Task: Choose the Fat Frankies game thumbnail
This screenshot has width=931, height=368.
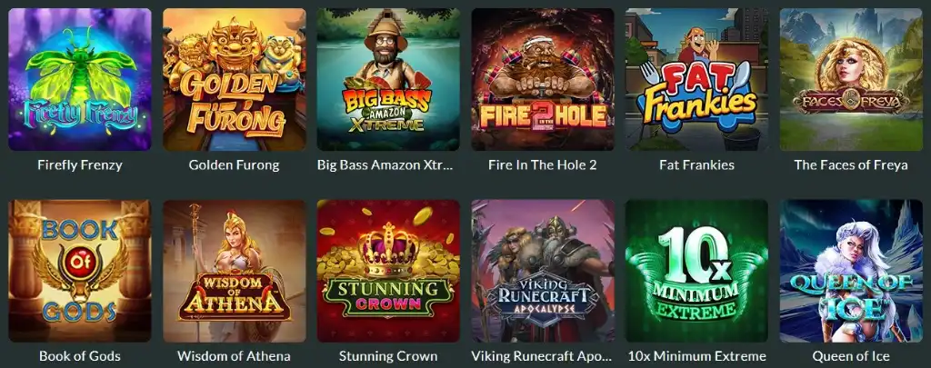Action: point(697,80)
